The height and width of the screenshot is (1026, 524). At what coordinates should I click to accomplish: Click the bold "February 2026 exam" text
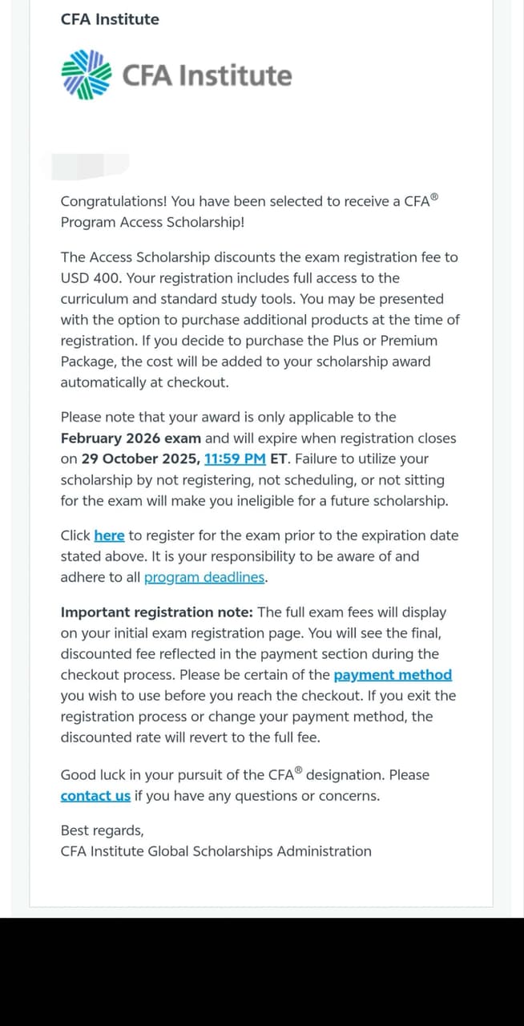pyautogui.click(x=131, y=438)
